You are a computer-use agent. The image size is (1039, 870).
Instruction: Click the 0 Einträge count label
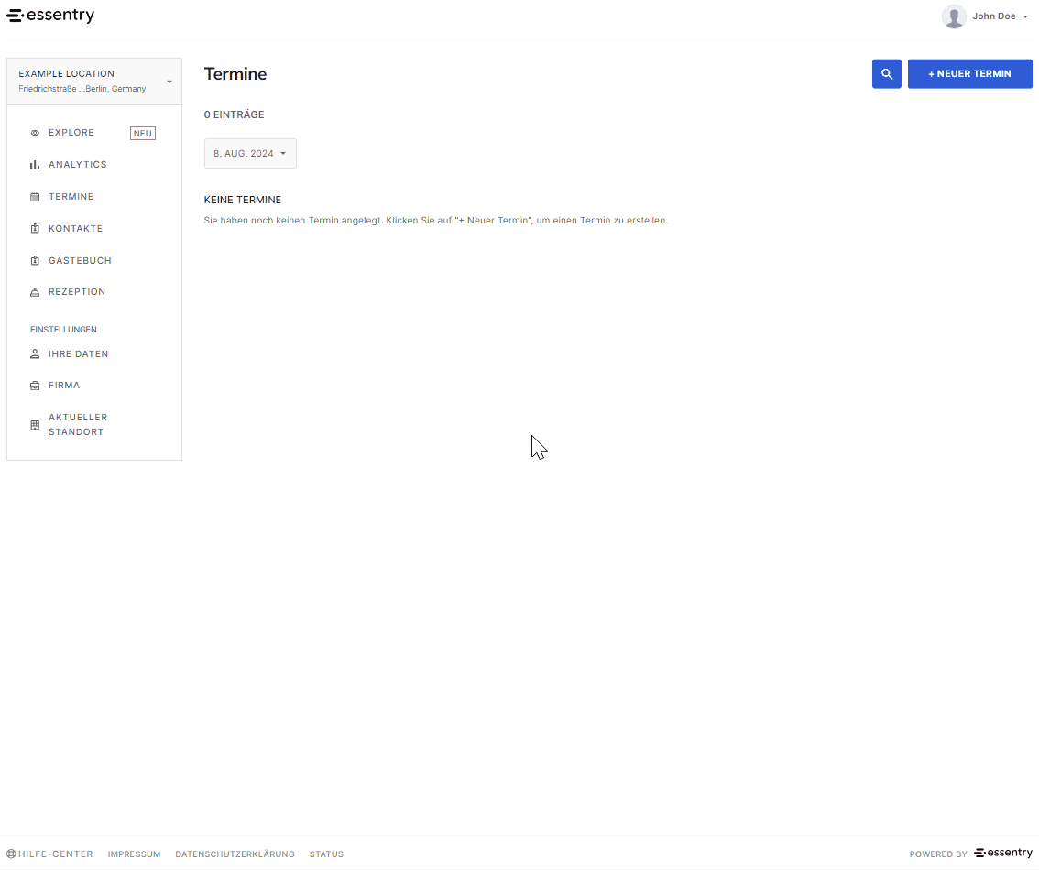click(234, 114)
